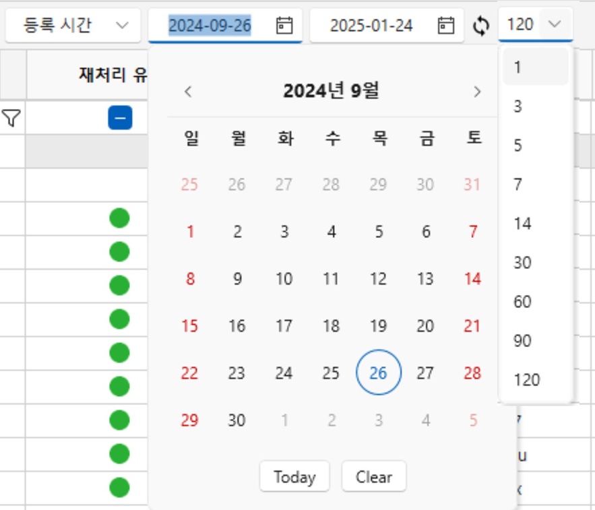This screenshot has height=510, width=595.
Task: Open calendar icon for start date 2024-09-26
Action: tap(285, 26)
